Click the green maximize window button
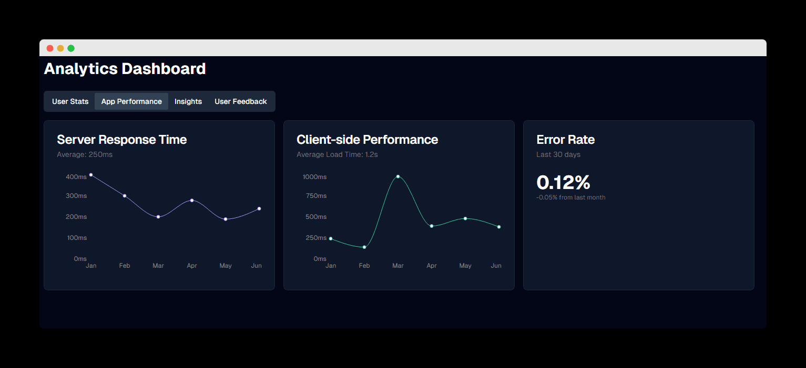806x368 pixels. 71,48
